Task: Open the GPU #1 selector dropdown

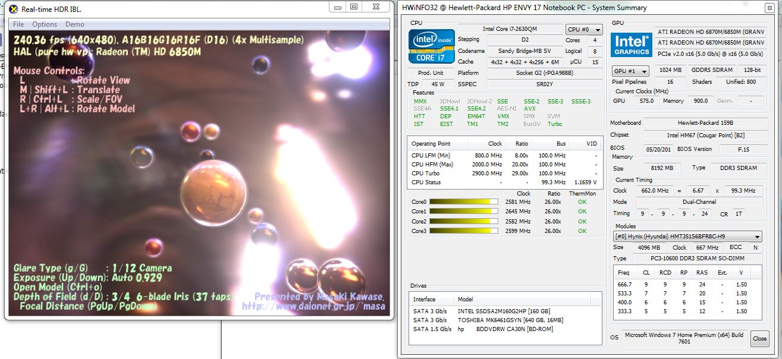Action: coord(630,71)
